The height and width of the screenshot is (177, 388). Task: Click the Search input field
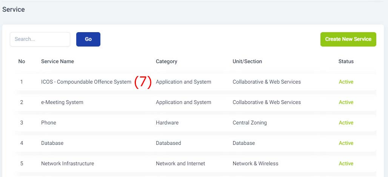coord(40,39)
